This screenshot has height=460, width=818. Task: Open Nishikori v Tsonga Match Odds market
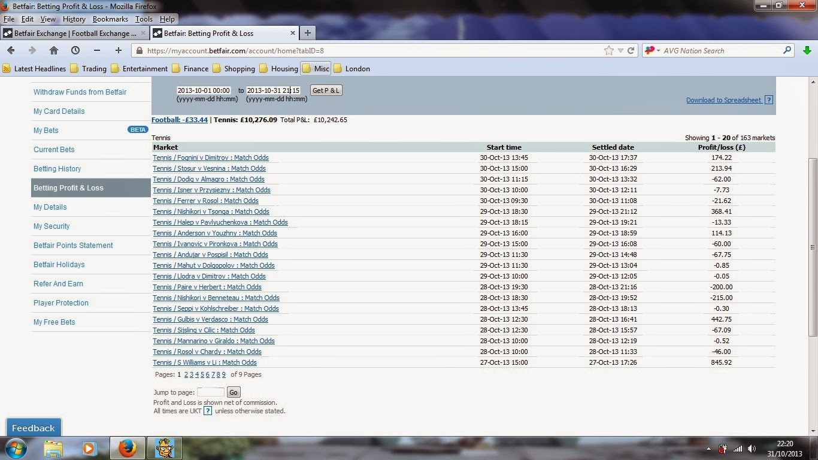tap(211, 211)
